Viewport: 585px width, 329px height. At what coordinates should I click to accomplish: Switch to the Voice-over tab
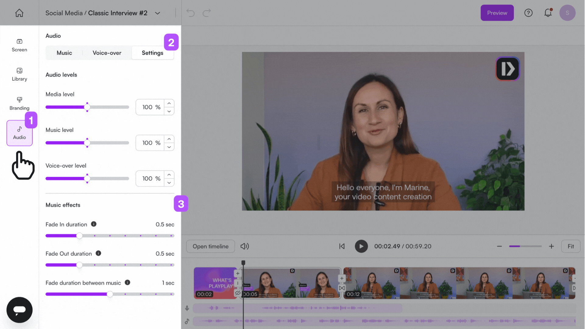pyautogui.click(x=107, y=53)
